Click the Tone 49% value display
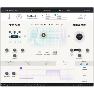 pyautogui.click(x=15, y=37)
